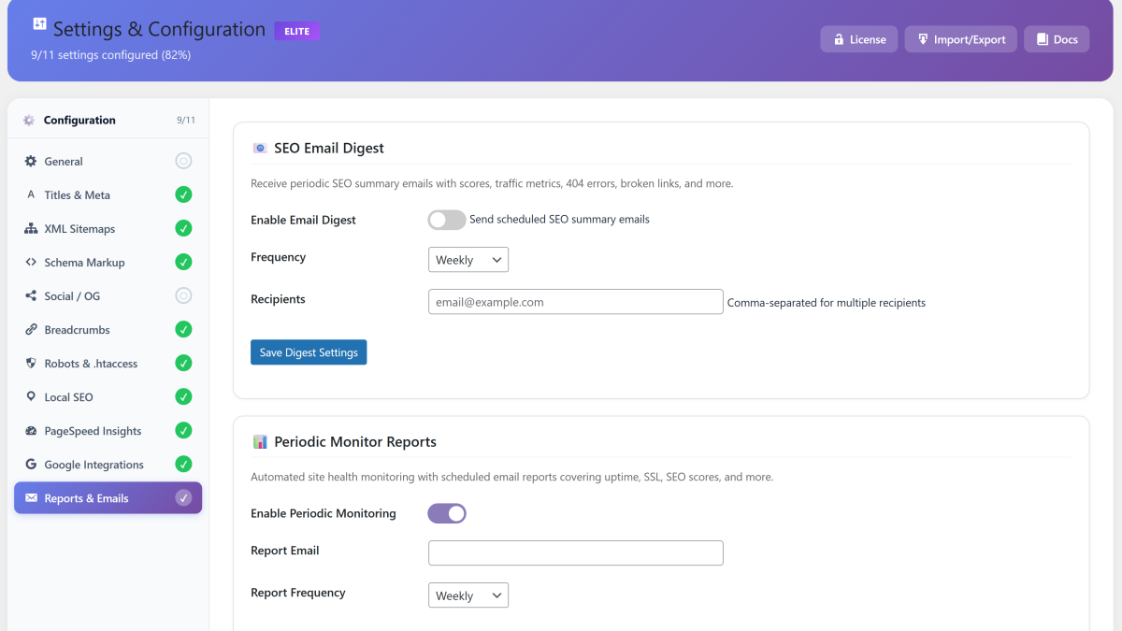Open the Report Frequency dropdown
Screen dimensions: 1122x631
(x=467, y=595)
